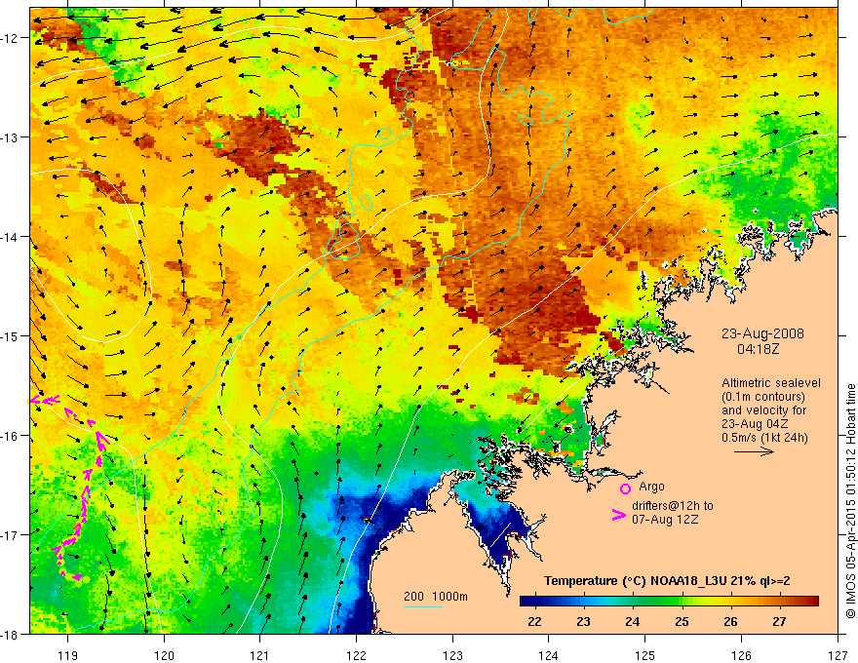Click the '0.5m/s (1kt 24h)' text
This screenshot has width=858, height=663.
coord(764,438)
